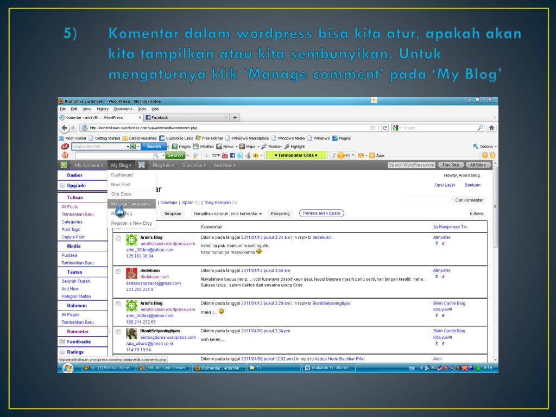Tick checkbox for BiantiSetyaningtiyas comment
The height and width of the screenshot is (417, 556).
[118, 332]
